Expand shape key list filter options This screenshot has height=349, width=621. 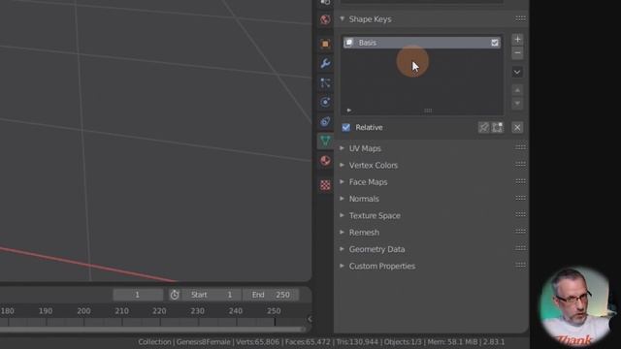click(349, 111)
